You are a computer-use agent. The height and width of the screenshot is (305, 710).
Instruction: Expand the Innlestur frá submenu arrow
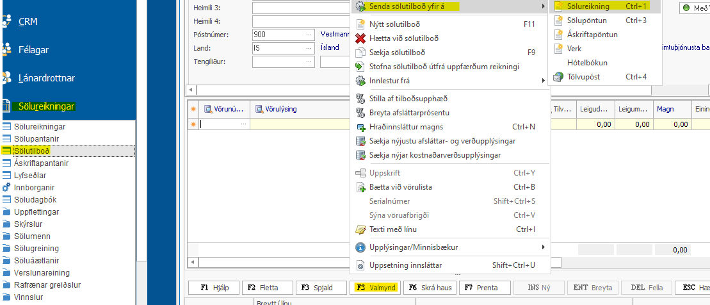tap(543, 81)
